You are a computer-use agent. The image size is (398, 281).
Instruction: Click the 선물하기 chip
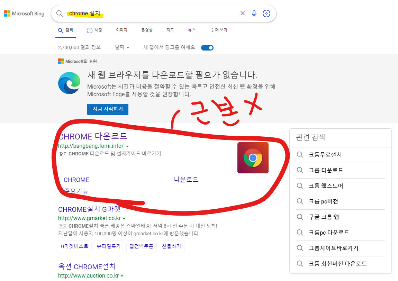(172, 246)
